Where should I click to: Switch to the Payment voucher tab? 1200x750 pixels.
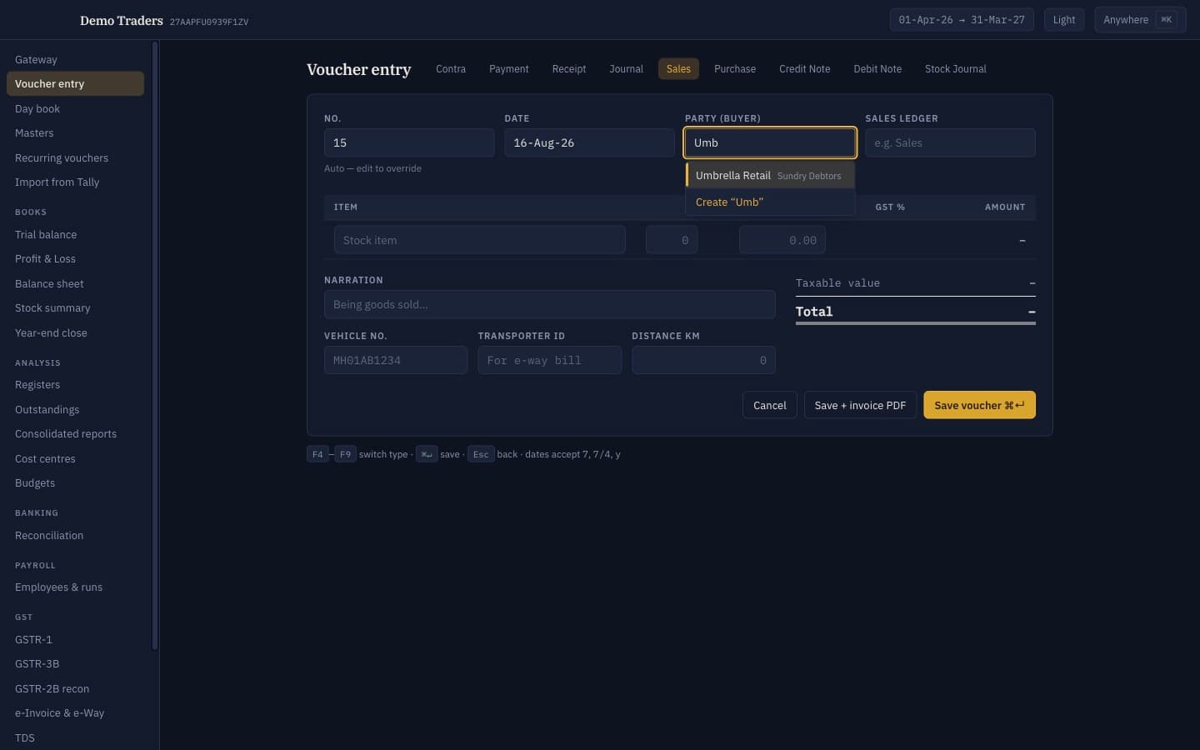508,69
